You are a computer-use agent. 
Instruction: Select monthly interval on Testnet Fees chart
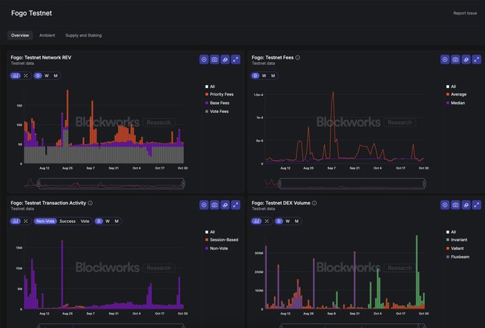click(272, 75)
